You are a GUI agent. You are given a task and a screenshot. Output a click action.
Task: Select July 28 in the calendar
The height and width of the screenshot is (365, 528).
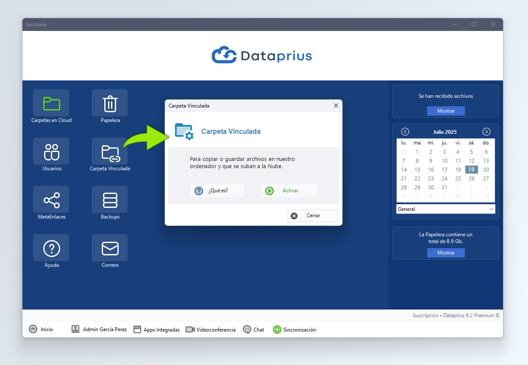coord(404,188)
